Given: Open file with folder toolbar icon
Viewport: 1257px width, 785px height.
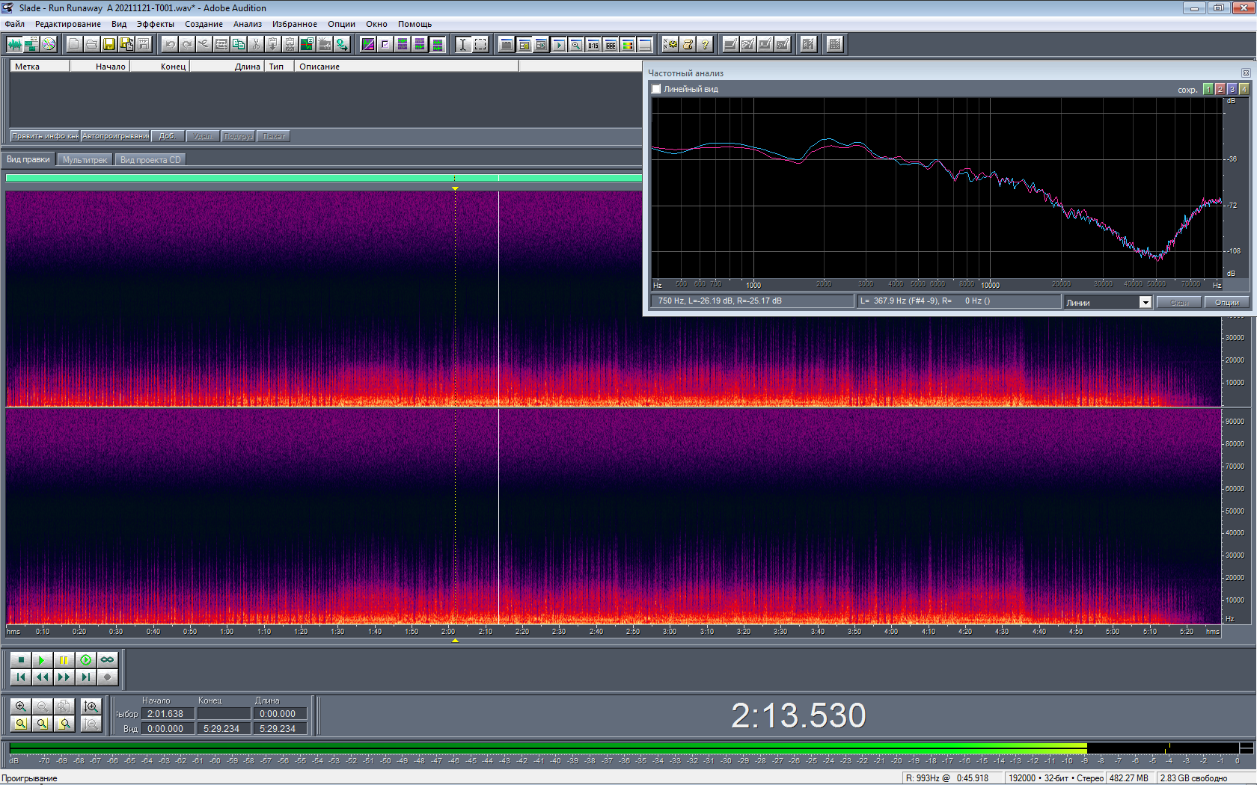Looking at the screenshot, I should point(91,44).
